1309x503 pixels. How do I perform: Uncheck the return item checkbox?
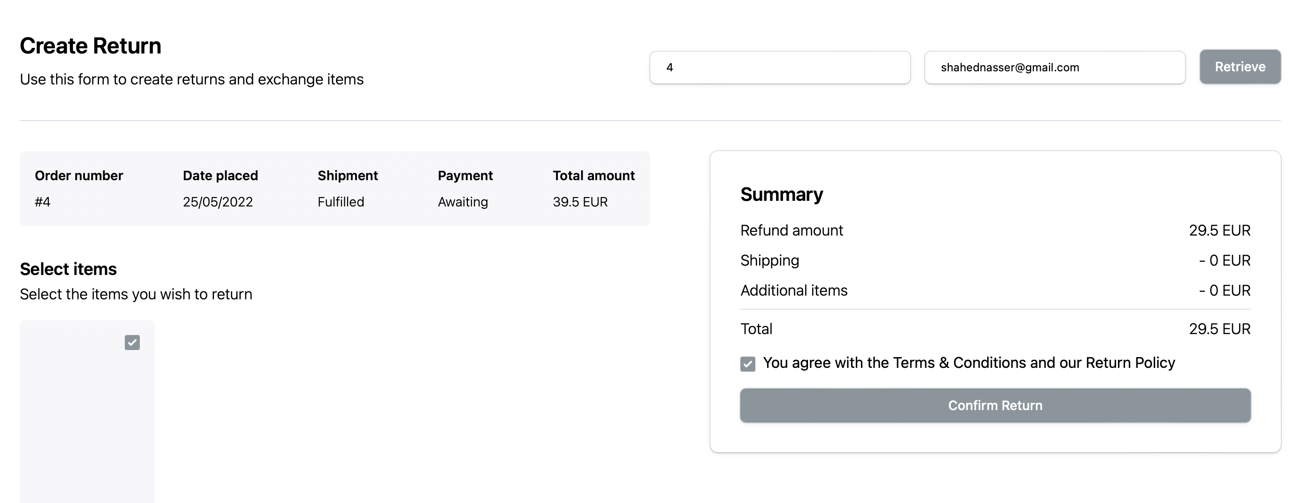pyautogui.click(x=132, y=343)
